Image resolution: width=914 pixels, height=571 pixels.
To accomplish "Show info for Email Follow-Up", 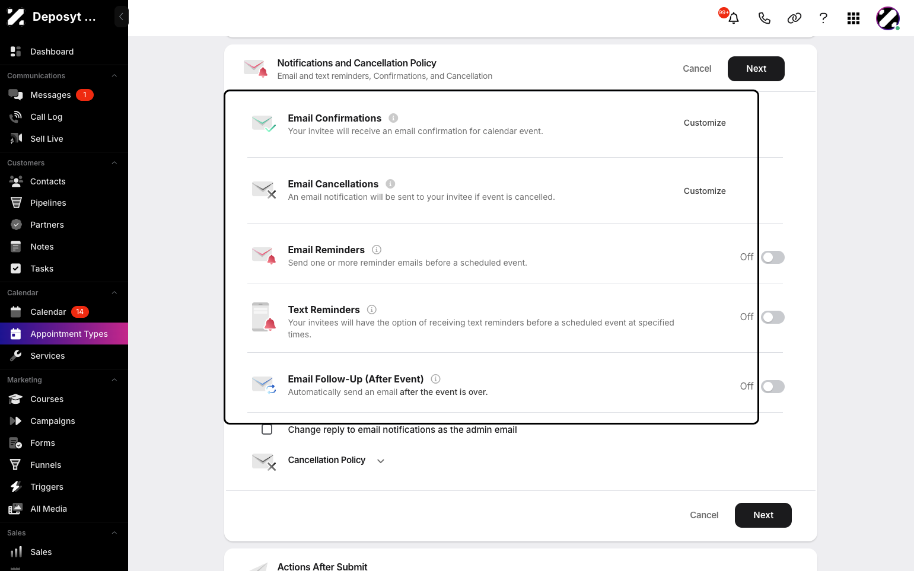I will [x=435, y=379].
